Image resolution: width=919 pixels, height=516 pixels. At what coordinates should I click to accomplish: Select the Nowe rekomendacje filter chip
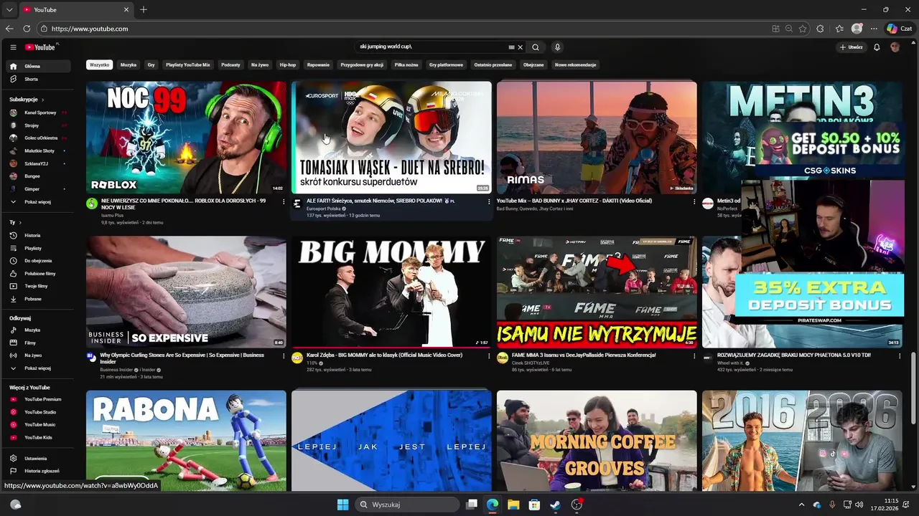pos(576,64)
